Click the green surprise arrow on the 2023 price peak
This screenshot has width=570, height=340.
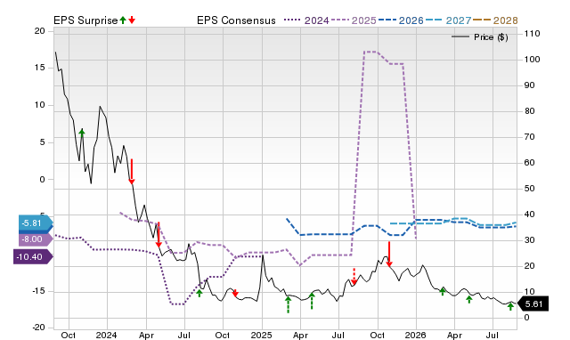click(x=82, y=133)
